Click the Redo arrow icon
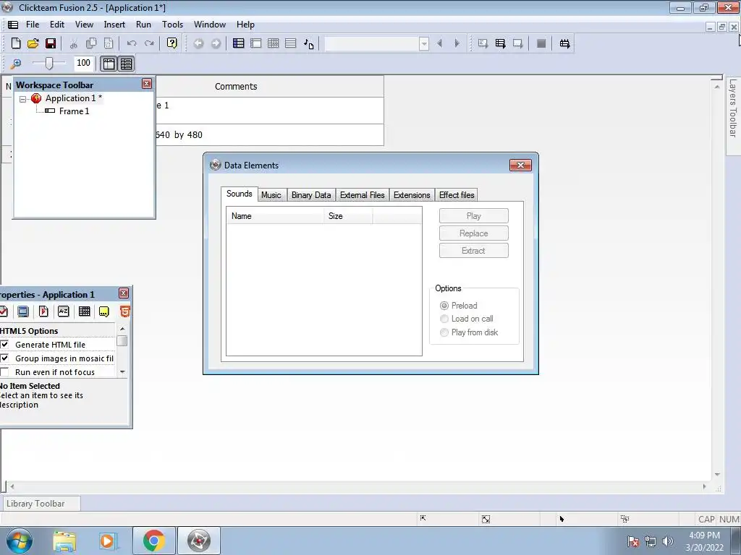The width and height of the screenshot is (741, 555). (149, 43)
